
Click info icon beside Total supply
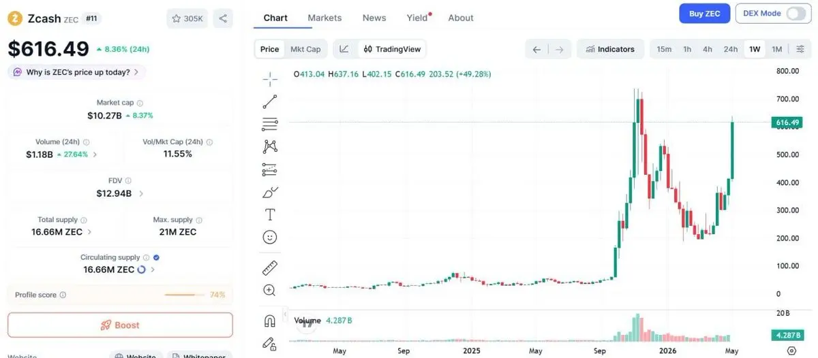(x=84, y=221)
